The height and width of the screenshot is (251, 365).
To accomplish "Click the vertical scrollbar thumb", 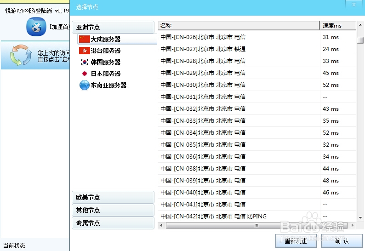I will pyautogui.click(x=360, y=40).
